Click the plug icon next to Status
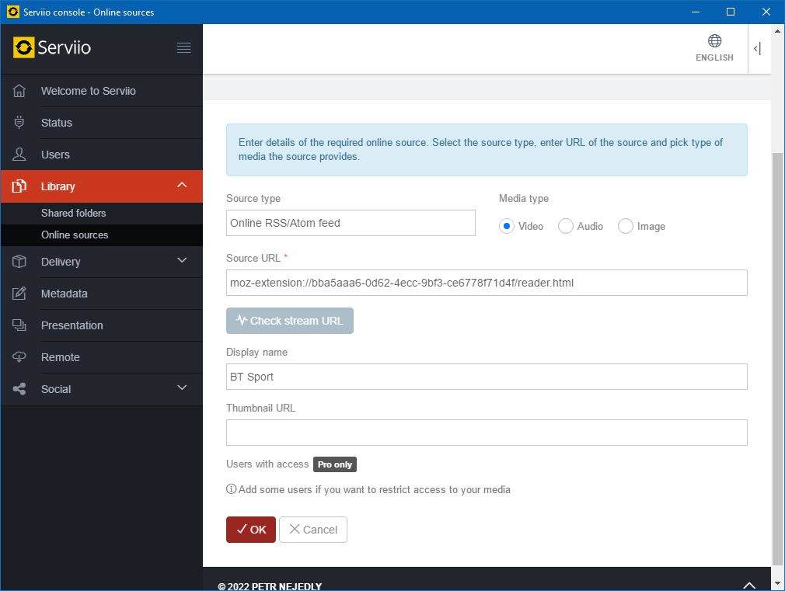This screenshot has height=591, width=785. (20, 123)
